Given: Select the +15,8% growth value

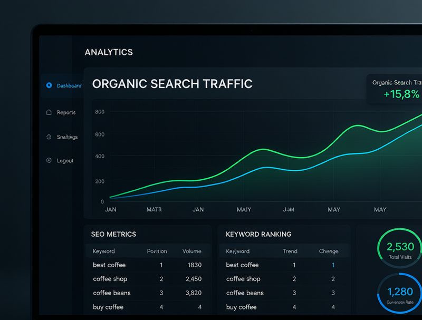Looking at the screenshot, I should [x=401, y=94].
